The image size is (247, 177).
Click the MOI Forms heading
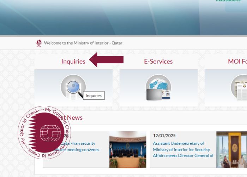[x=237, y=62]
